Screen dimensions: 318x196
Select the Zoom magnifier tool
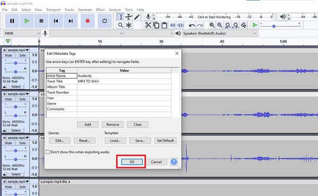121,25
